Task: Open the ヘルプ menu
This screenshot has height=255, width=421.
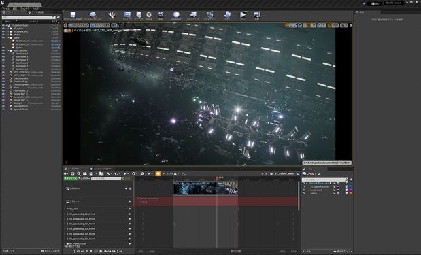Action: [36, 9]
